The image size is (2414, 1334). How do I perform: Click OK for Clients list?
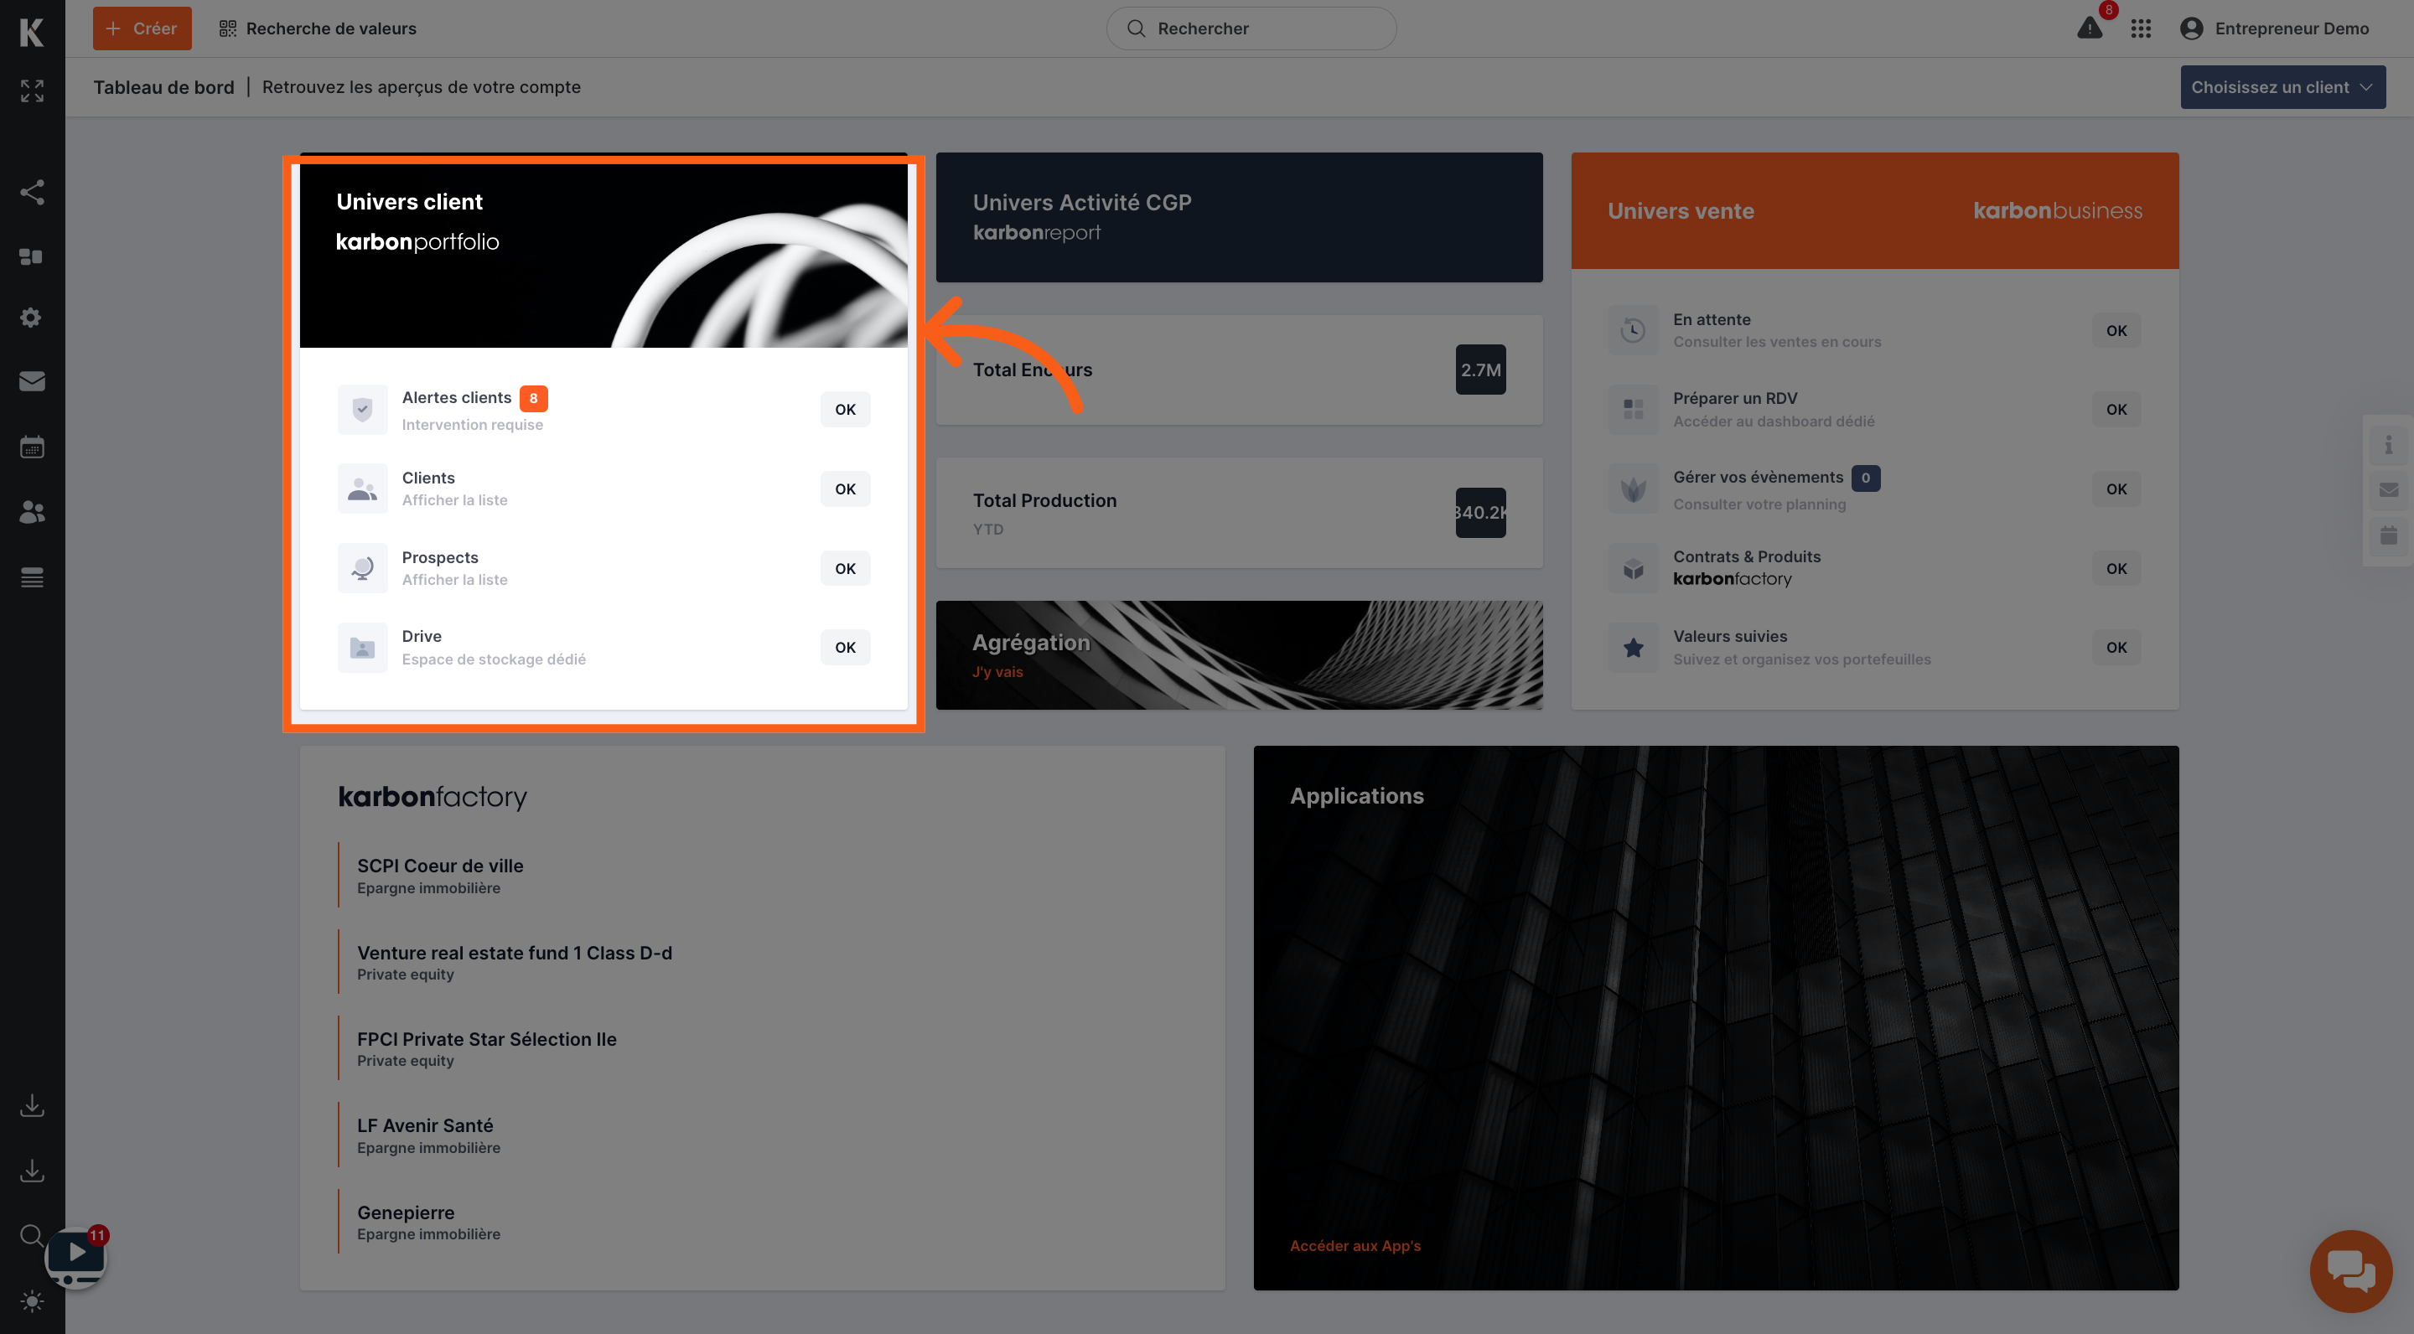pos(844,489)
